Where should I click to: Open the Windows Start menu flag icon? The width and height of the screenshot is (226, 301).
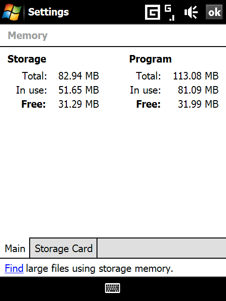pyautogui.click(x=11, y=12)
